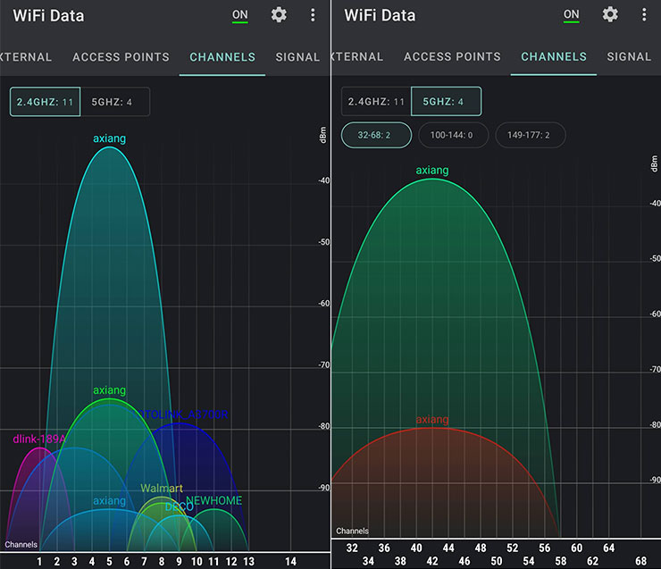Click blue axiang label near the bottom of the 2.4GHz graph
661x569 pixels.
pyautogui.click(x=109, y=500)
